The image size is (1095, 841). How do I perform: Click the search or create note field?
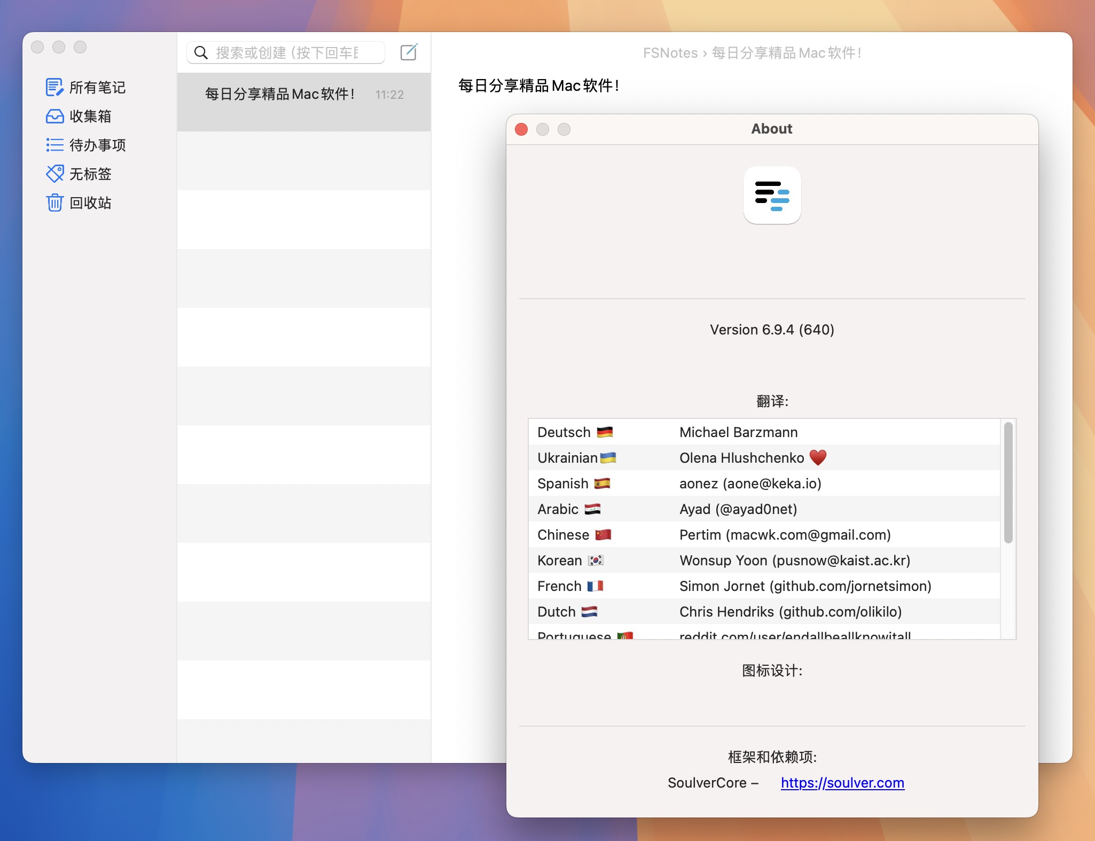click(x=286, y=52)
